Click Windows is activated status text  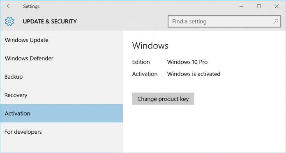(194, 74)
